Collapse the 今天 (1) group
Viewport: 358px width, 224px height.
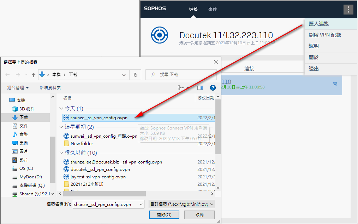(61, 108)
